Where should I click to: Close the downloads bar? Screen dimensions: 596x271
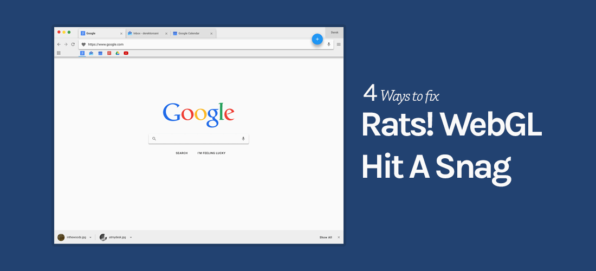pos(339,237)
